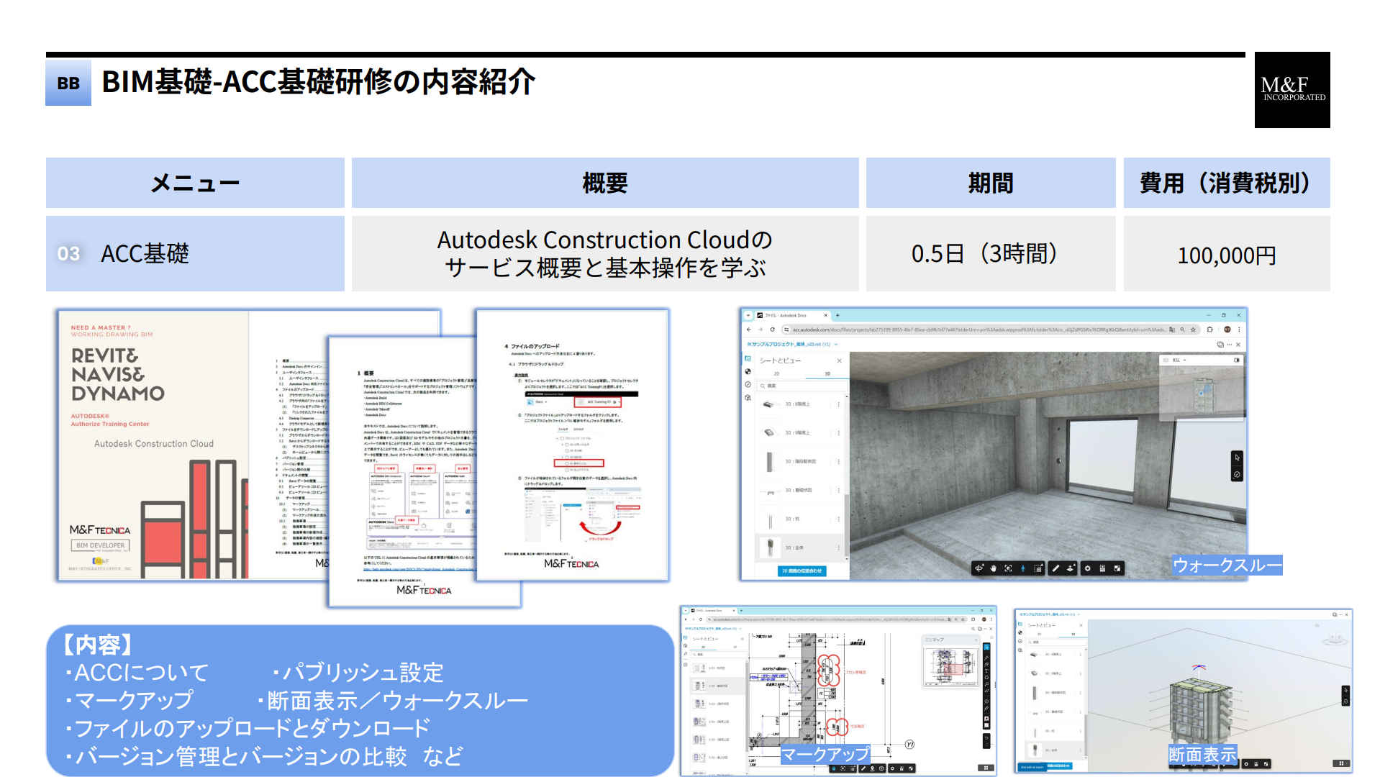Click the 検索 search field in walkthrough panel
This screenshot has height=777, width=1380.
pos(802,386)
